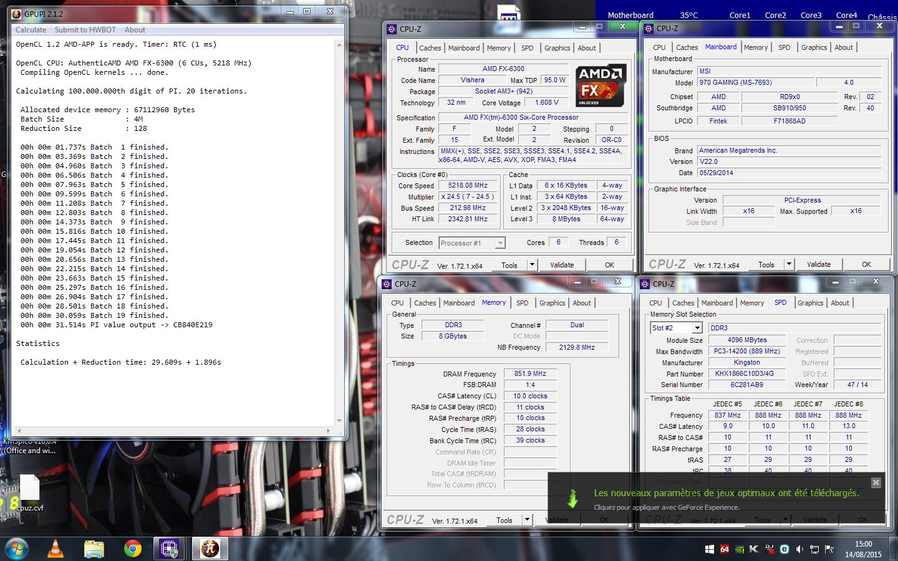The image size is (898, 561).
Task: Open the Calculate menu in GPUPI
Action: (31, 30)
